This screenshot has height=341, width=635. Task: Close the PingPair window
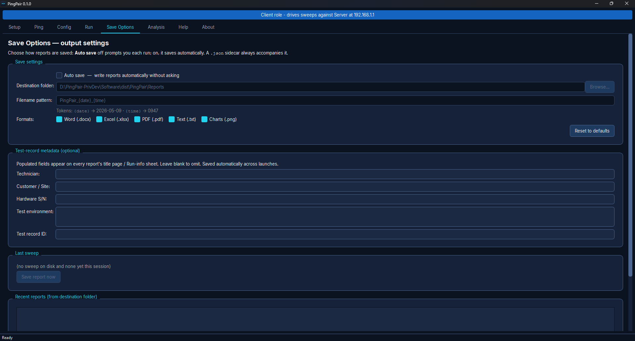tap(626, 4)
